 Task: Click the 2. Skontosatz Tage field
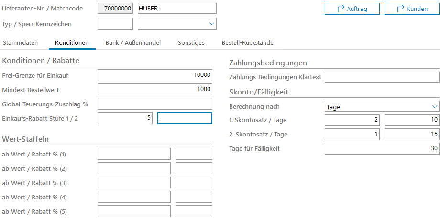(x=411, y=135)
